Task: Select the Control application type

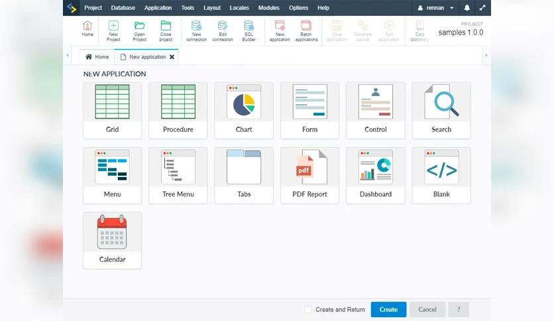Action: [376, 110]
